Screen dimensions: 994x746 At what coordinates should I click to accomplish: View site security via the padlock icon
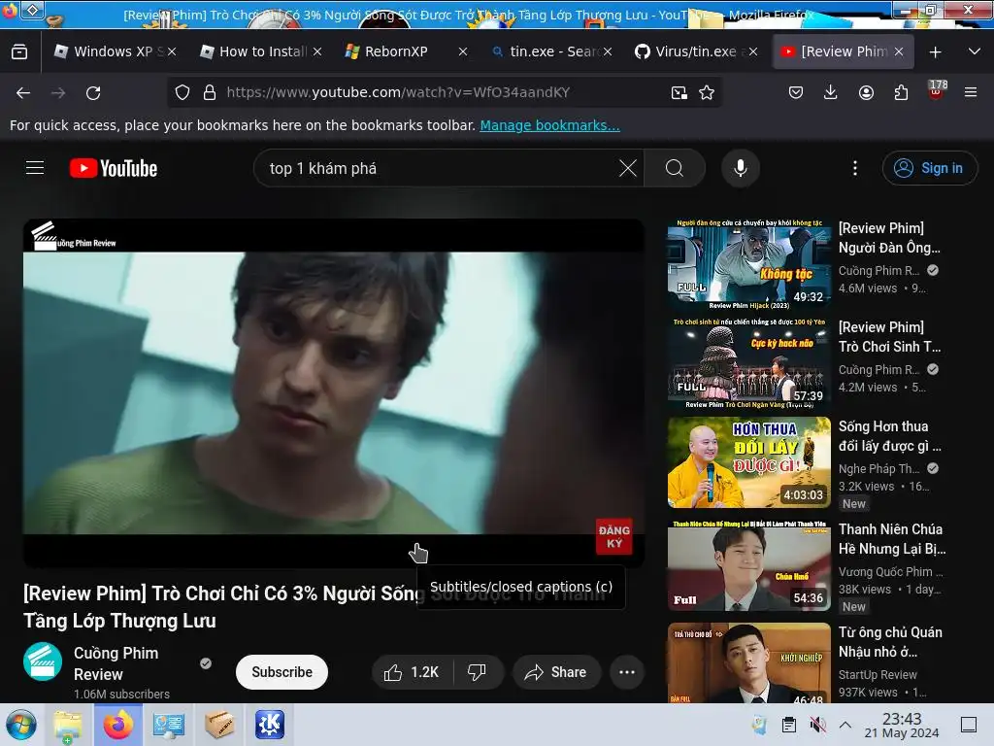click(x=210, y=92)
